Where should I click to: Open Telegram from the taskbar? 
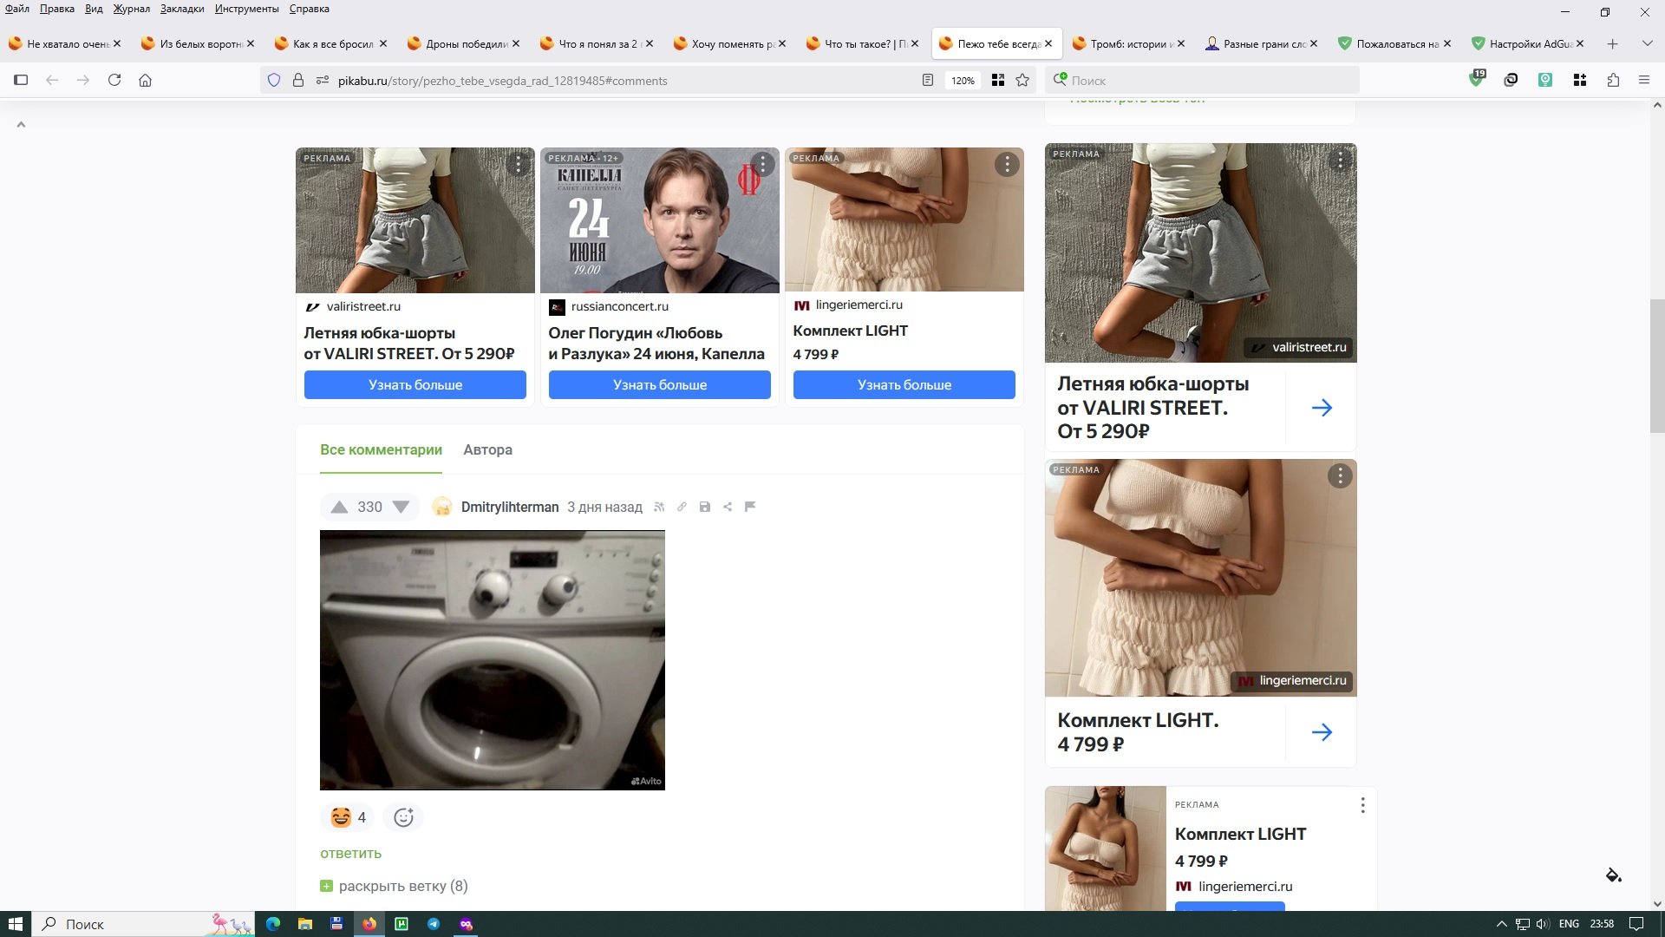pos(434,924)
